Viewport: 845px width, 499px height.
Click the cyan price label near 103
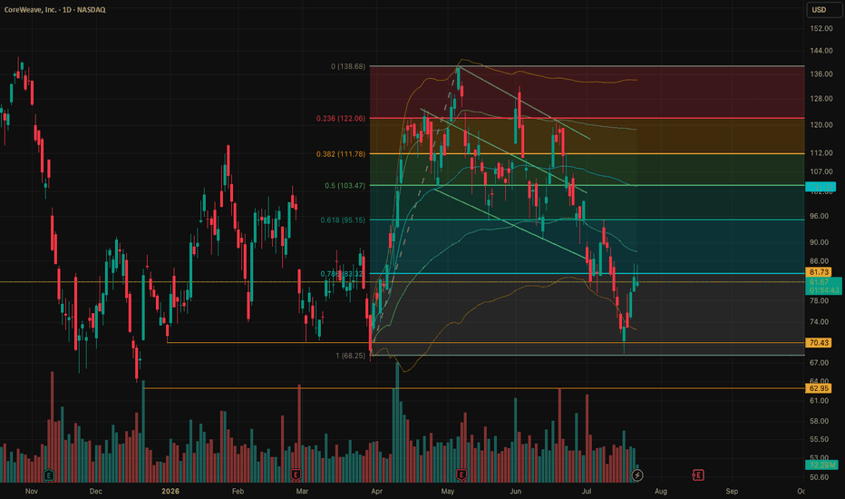point(821,187)
